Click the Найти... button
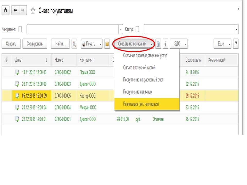Viewport: 247px width, 185px height. [x=60, y=44]
